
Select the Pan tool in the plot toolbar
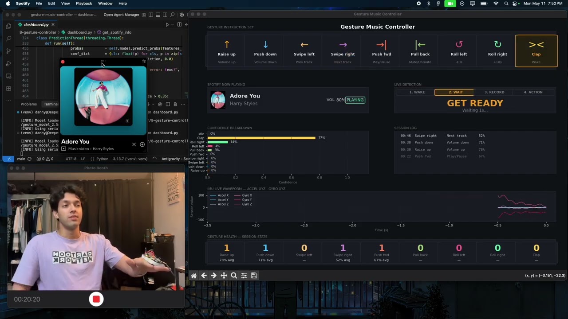pyautogui.click(x=224, y=276)
